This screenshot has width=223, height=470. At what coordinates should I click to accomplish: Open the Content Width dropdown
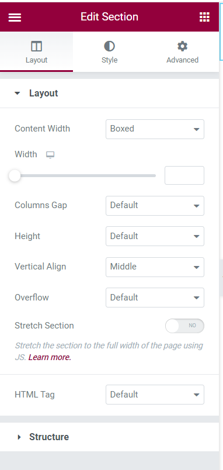(x=155, y=129)
